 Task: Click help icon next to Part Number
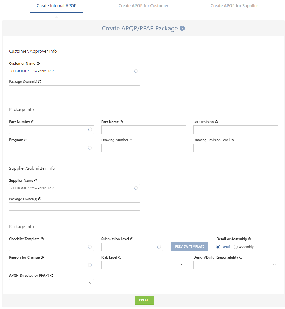pos(33,122)
